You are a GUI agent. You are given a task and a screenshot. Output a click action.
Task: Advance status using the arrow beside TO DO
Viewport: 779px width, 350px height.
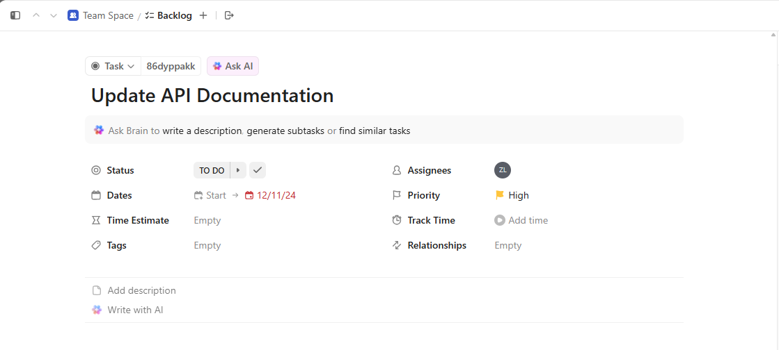(x=238, y=170)
